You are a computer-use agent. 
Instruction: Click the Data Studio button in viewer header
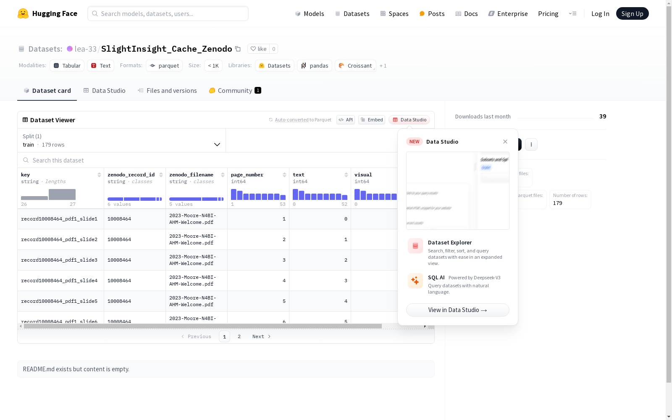409,120
